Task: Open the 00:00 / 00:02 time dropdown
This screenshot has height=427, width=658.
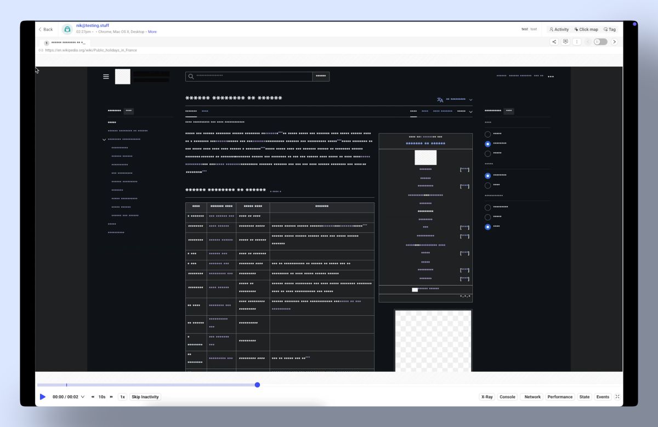Action: point(69,397)
